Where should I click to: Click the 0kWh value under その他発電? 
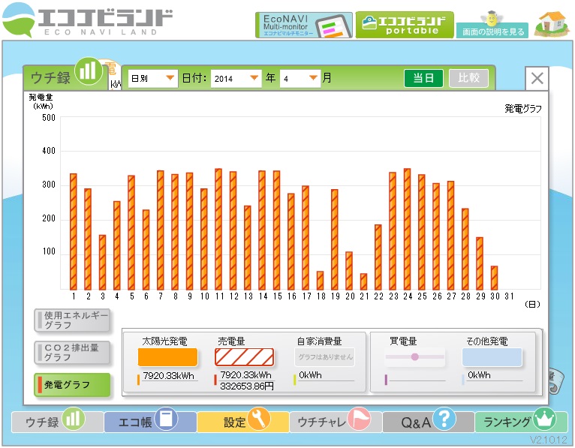479,375
